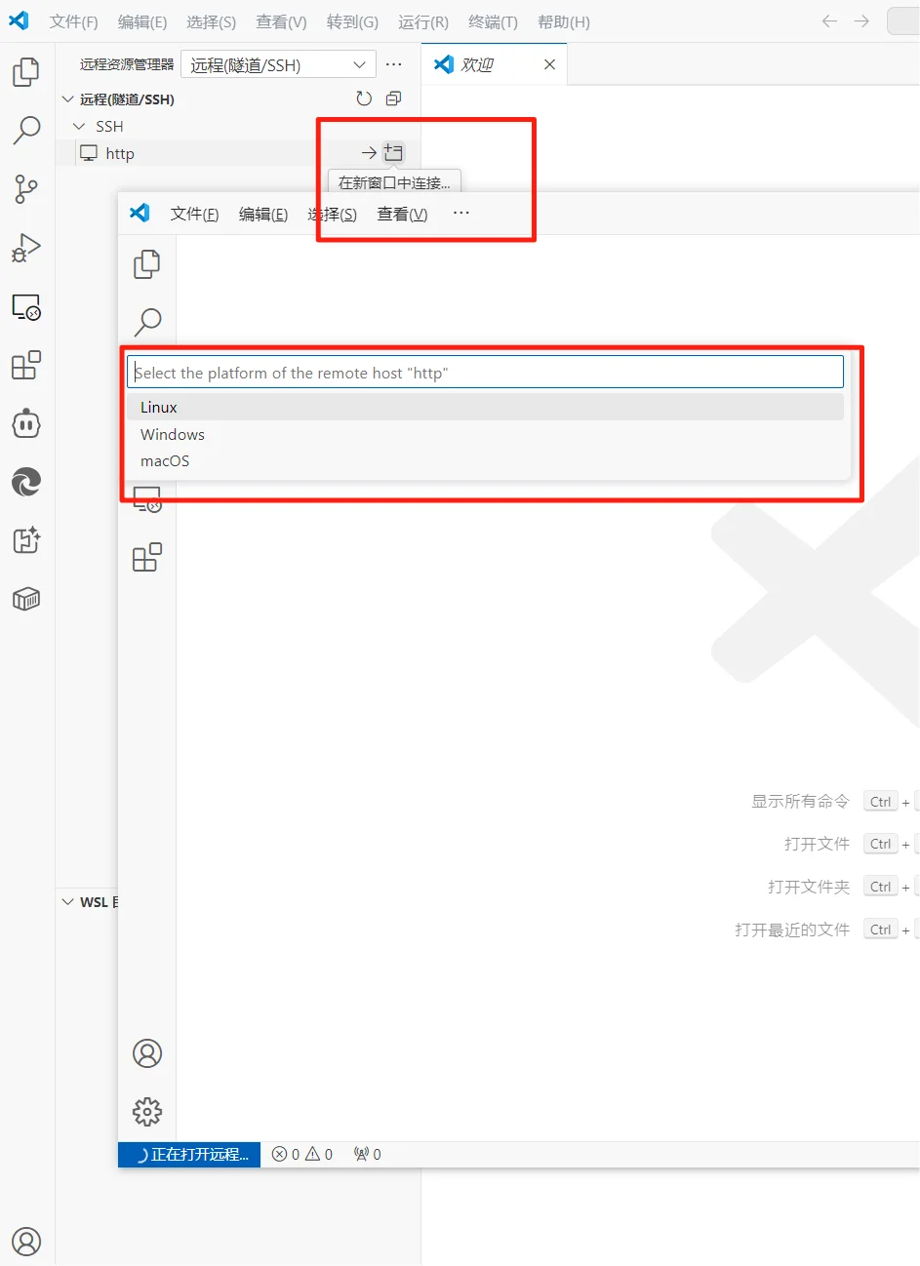The height and width of the screenshot is (1266, 920).
Task: Click the remote status indicator 正在打开远程
Action: click(188, 1154)
